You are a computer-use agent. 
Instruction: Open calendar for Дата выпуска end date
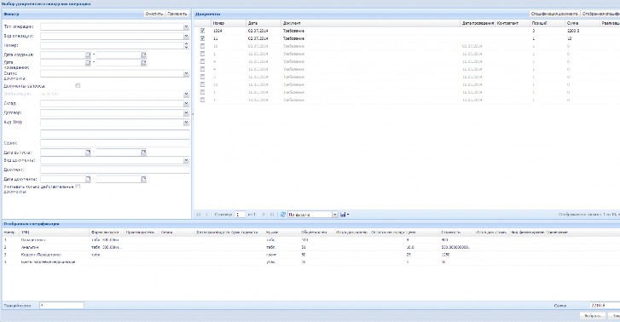click(x=143, y=152)
